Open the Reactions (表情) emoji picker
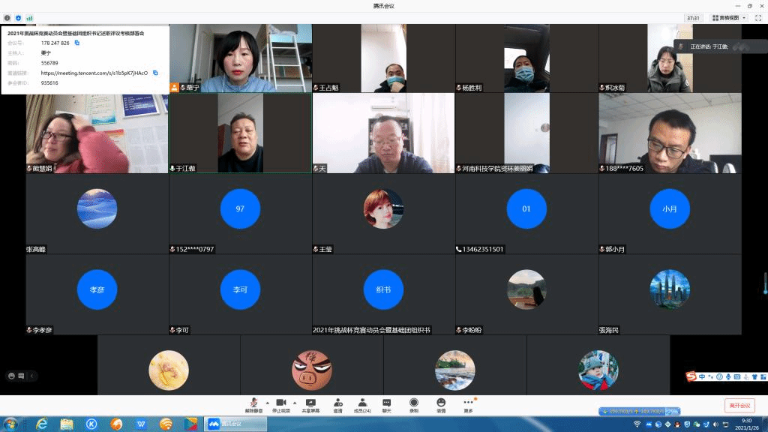Viewport: 768px width, 432px height. (x=441, y=405)
